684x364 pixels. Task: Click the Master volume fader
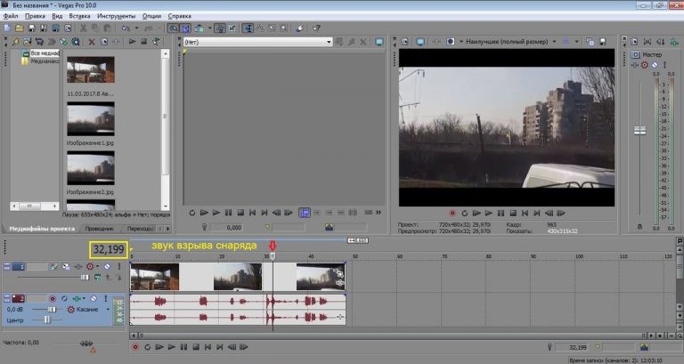click(x=639, y=130)
